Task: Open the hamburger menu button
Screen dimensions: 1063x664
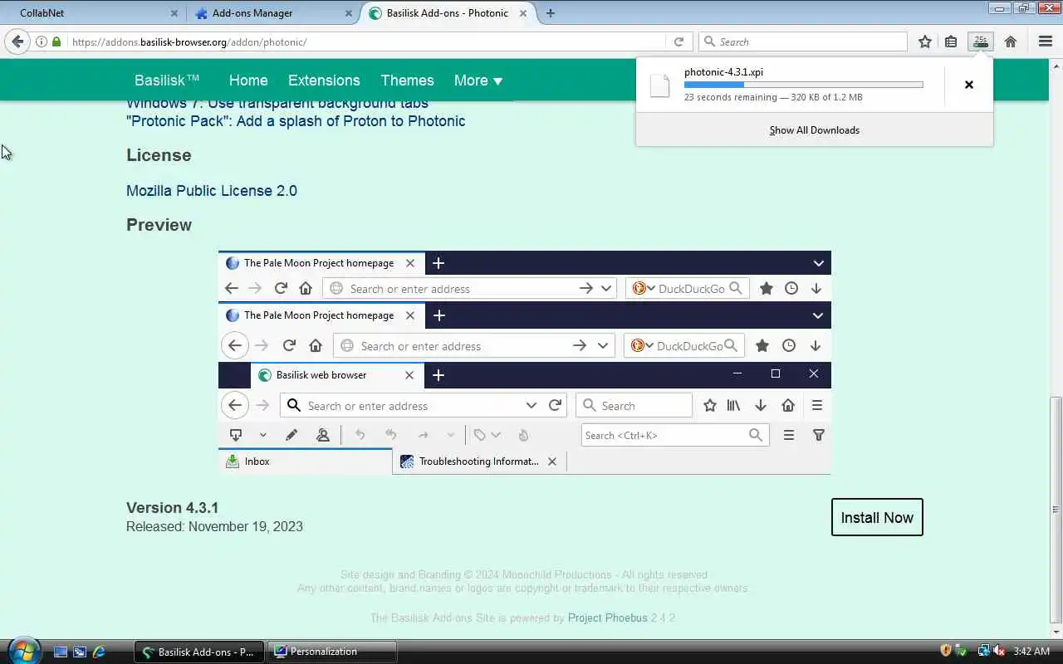Action: tap(1046, 41)
